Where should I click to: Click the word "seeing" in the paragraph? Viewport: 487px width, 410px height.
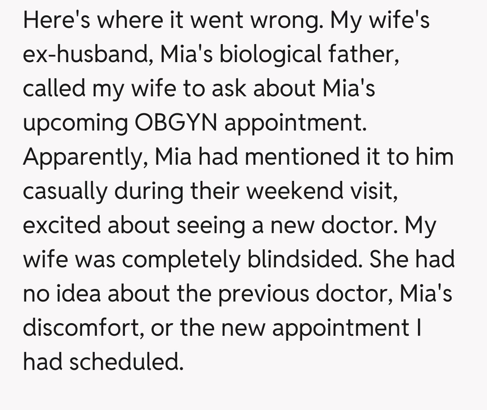point(210,225)
